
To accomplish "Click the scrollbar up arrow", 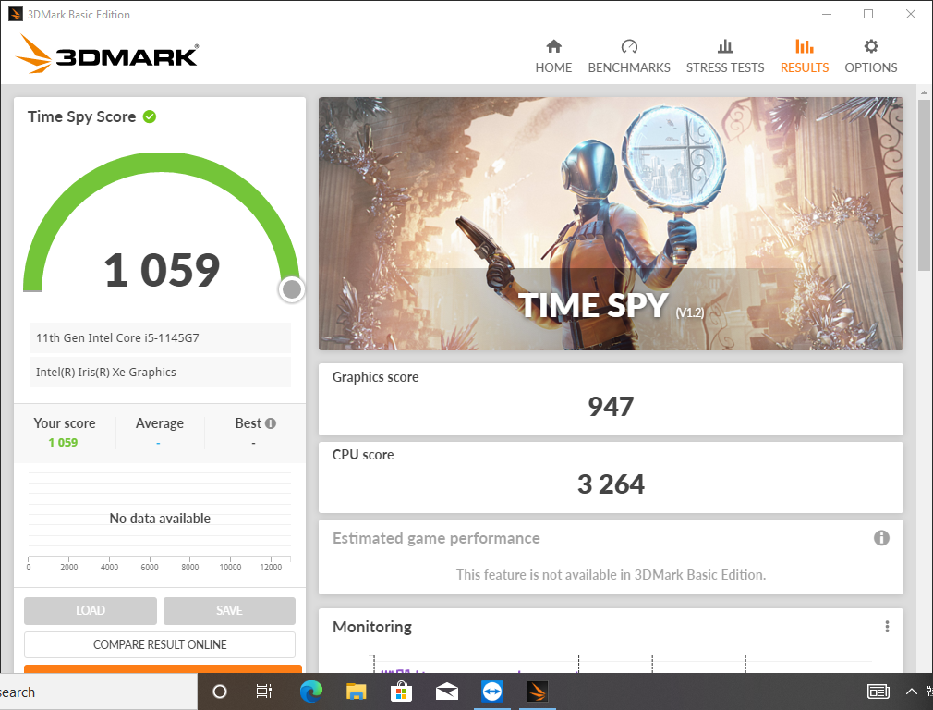I will (924, 92).
